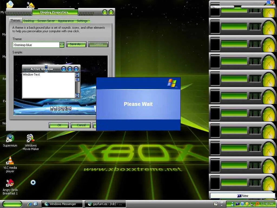Open language bar options arrow

tap(222, 205)
